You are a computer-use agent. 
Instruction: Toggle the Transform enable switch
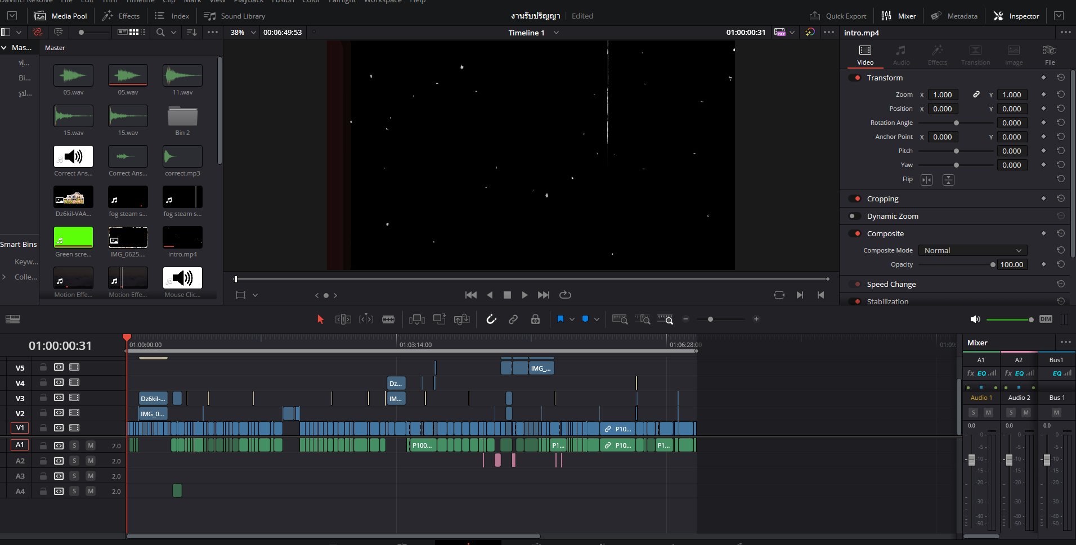point(855,78)
